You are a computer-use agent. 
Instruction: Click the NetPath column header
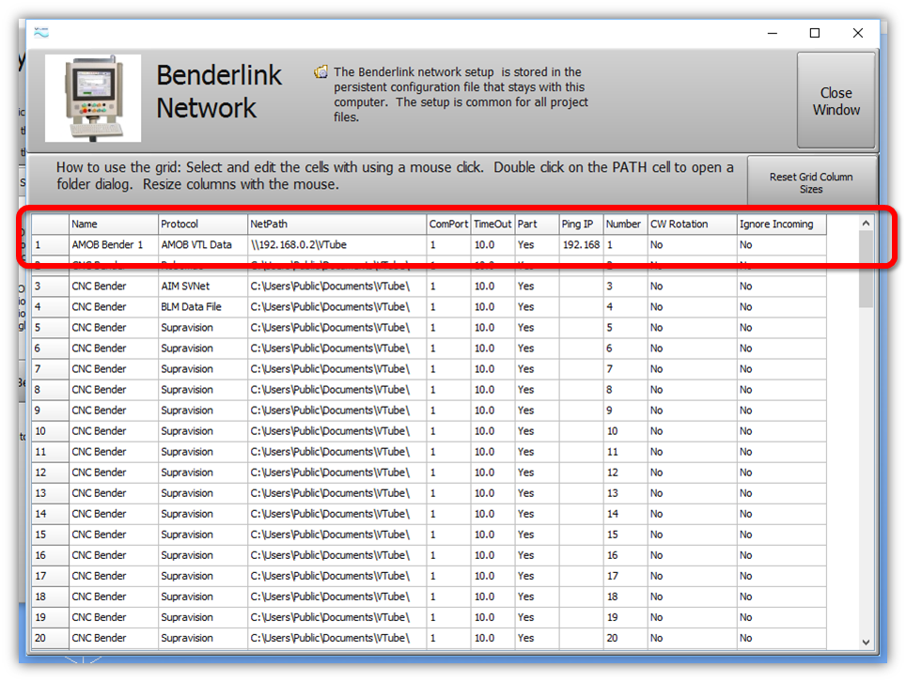pos(336,225)
